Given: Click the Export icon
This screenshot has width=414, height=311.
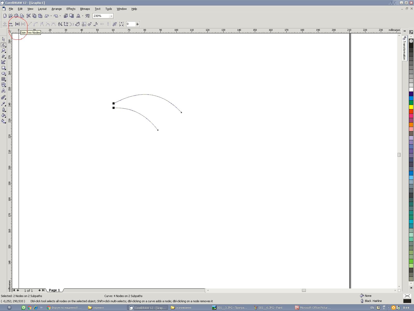Looking at the screenshot, I should click(x=71, y=16).
